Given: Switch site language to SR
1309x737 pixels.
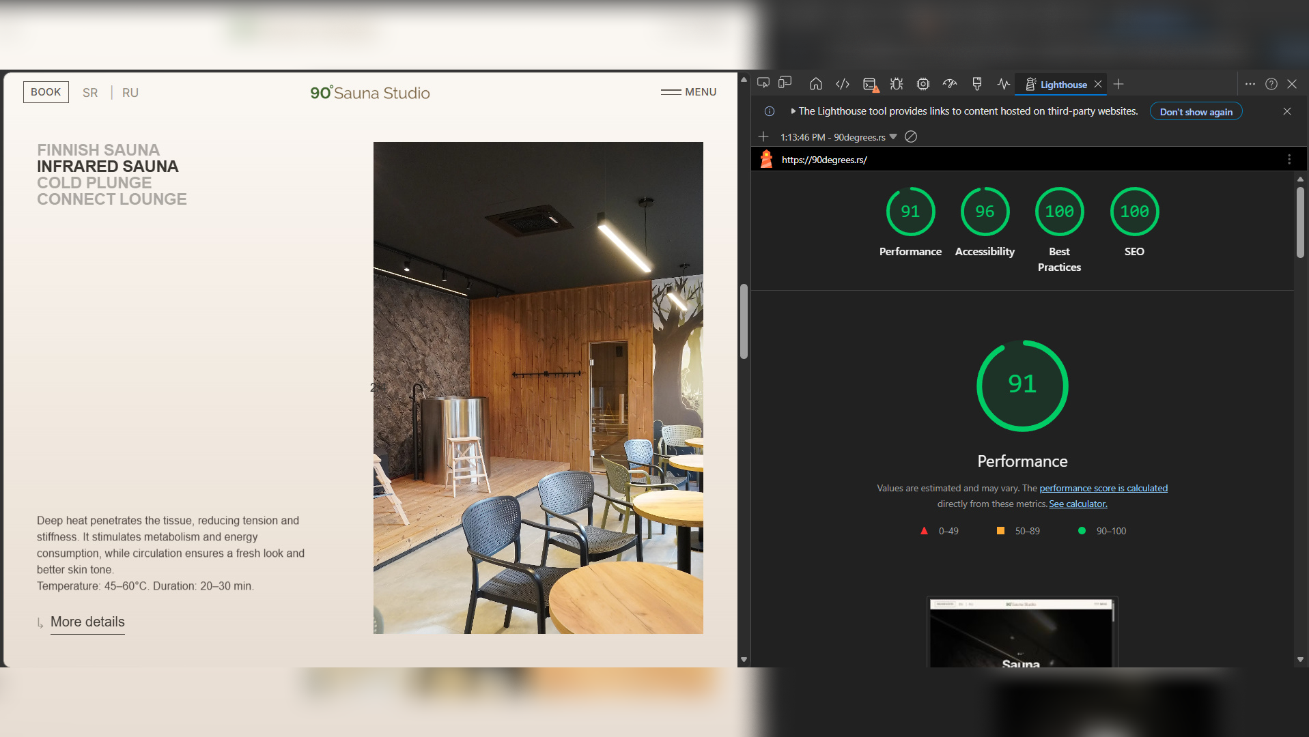Looking at the screenshot, I should [90, 92].
